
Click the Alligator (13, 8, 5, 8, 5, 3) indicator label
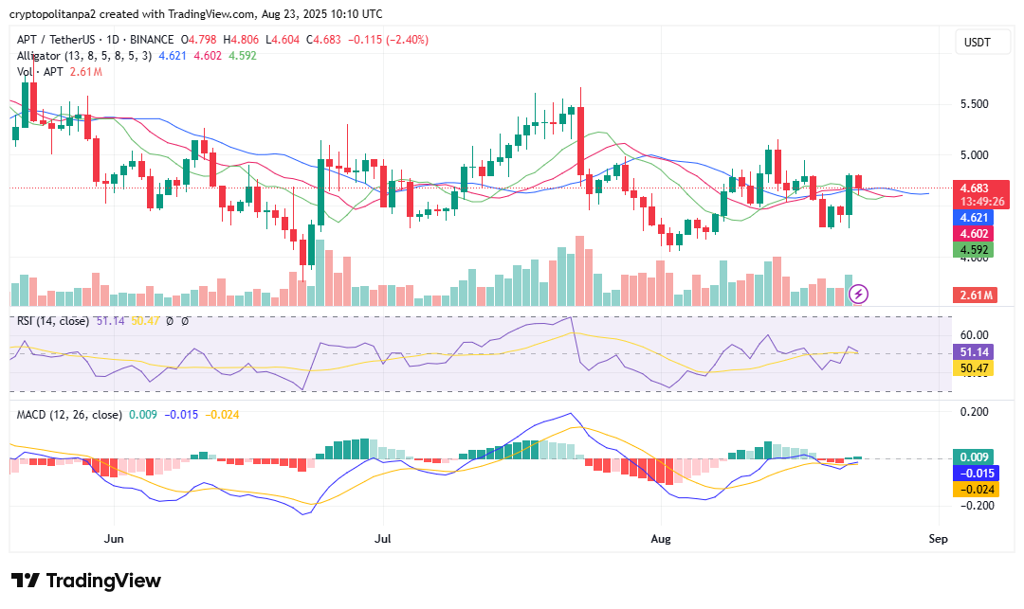click(x=84, y=56)
